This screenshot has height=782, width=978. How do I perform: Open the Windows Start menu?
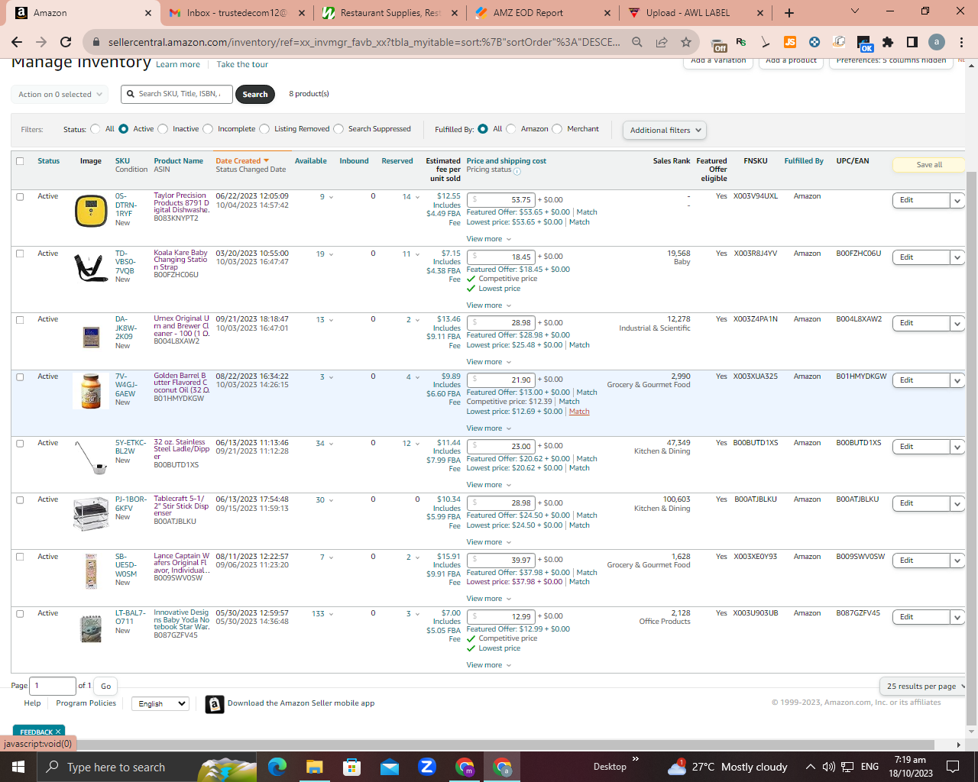(18, 767)
